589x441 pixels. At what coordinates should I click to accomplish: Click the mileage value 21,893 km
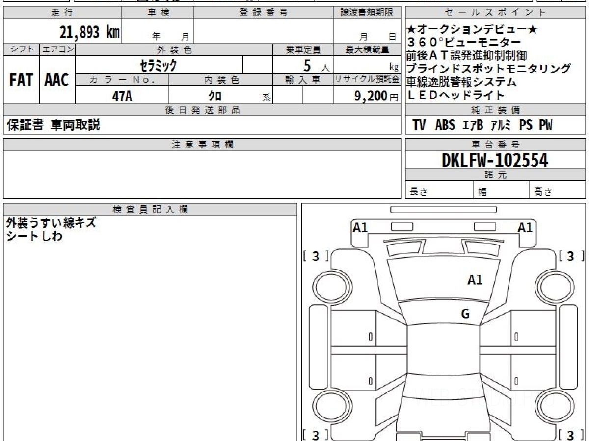pos(90,32)
